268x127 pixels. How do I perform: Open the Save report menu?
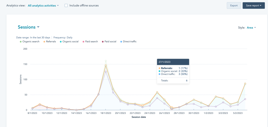point(253,5)
